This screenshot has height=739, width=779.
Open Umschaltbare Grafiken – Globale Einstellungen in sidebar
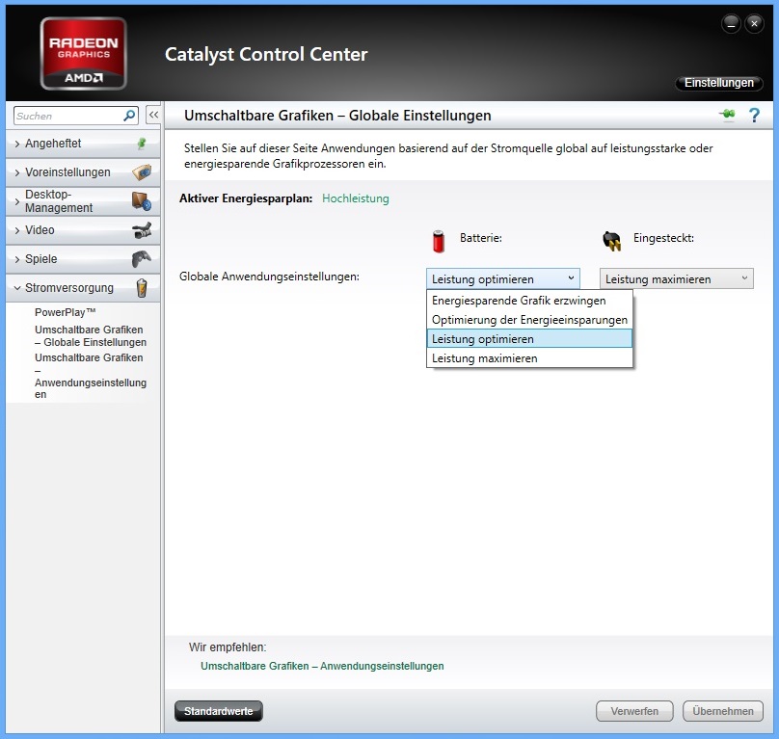tap(91, 335)
